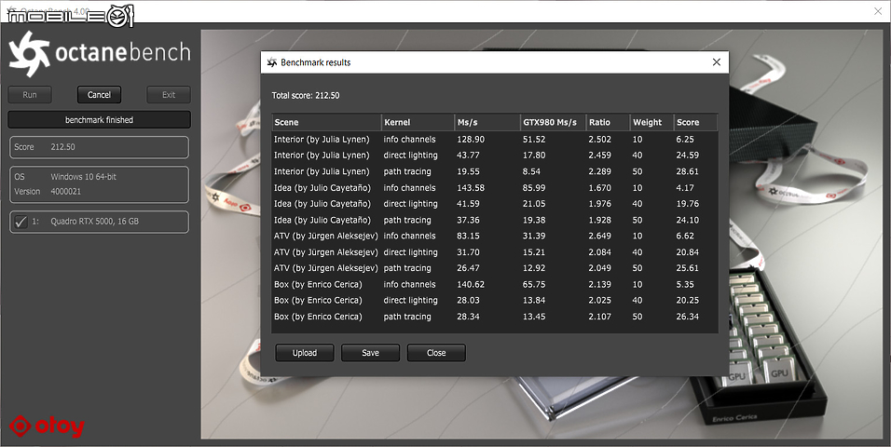Click the 85.99 GTX980 value
Screen dimensions: 891x447
(534, 187)
